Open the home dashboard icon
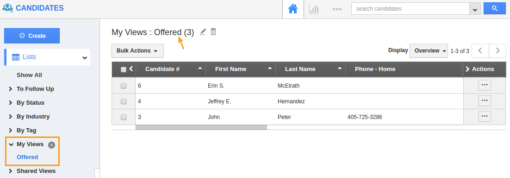The height and width of the screenshot is (178, 510). (293, 9)
